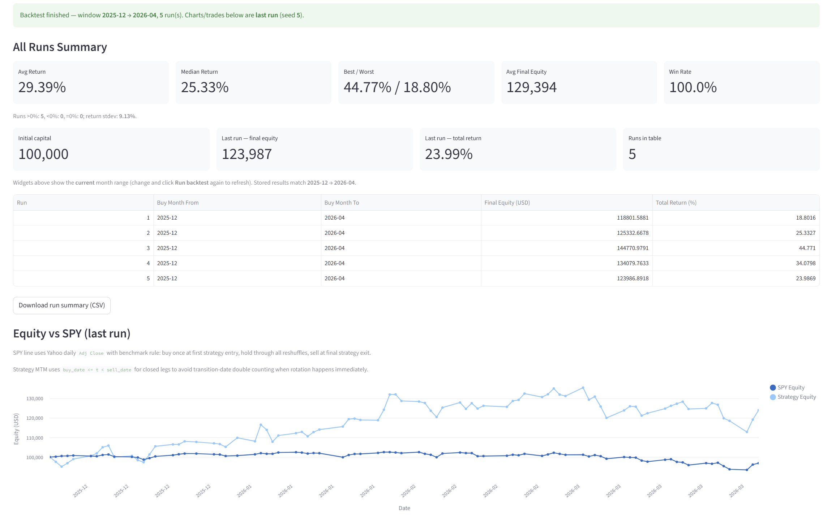
Task: Select run 1 total return cell 18.8016
Action: [x=806, y=218]
